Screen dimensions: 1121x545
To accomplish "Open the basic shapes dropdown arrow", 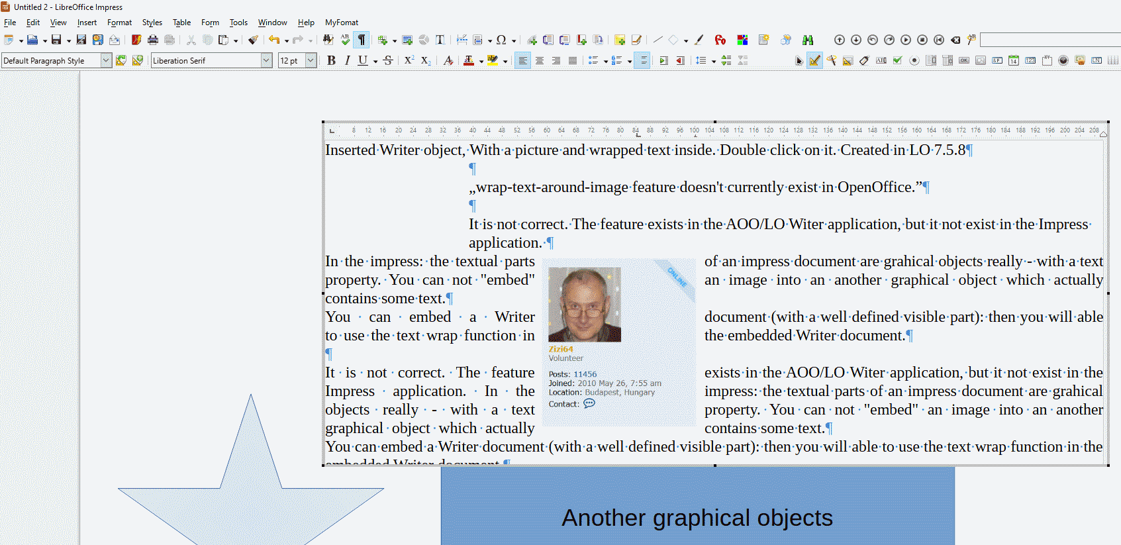I will (x=686, y=40).
